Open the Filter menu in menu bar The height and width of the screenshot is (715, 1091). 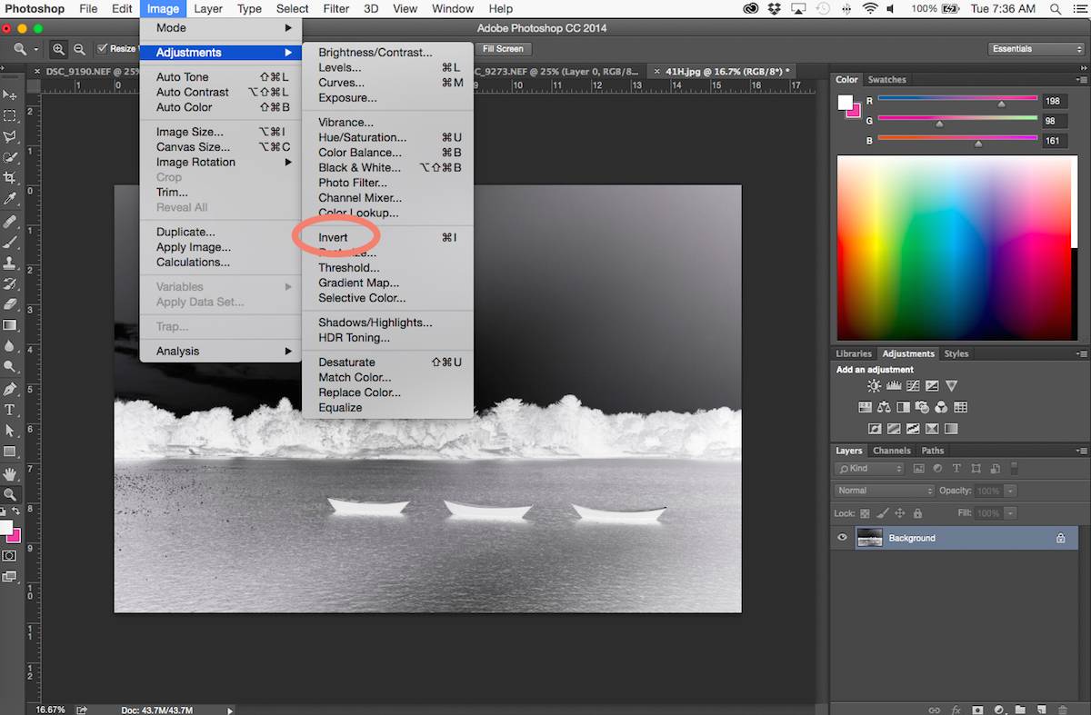335,9
